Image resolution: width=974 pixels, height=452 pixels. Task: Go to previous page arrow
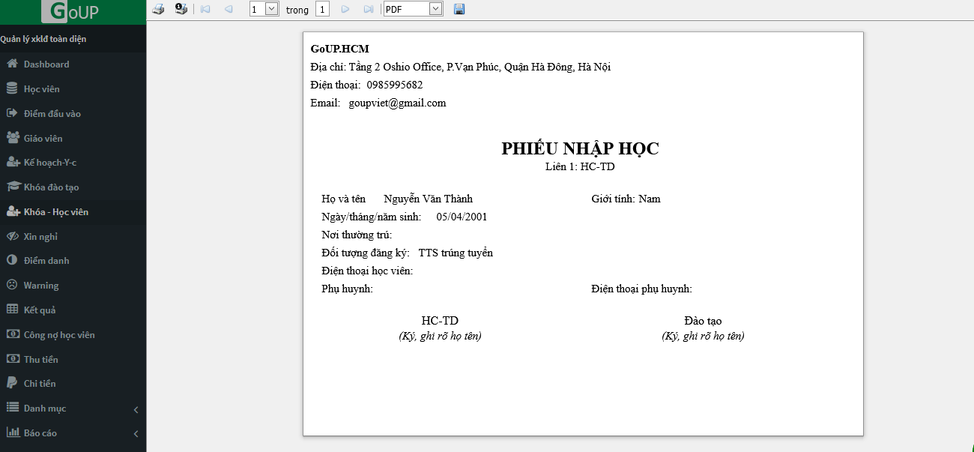coord(229,9)
